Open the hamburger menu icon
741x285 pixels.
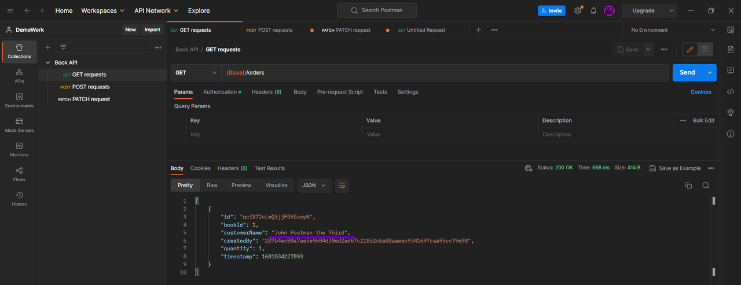[x=10, y=10]
